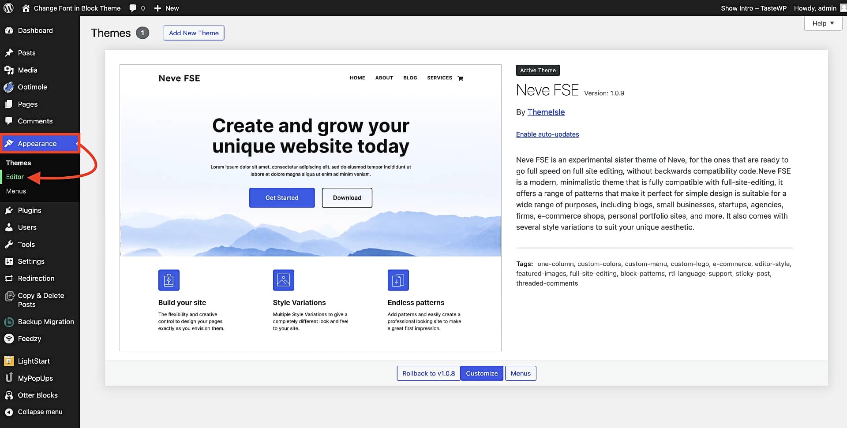Click the Download button in theme preview
847x428 pixels.
pos(347,197)
